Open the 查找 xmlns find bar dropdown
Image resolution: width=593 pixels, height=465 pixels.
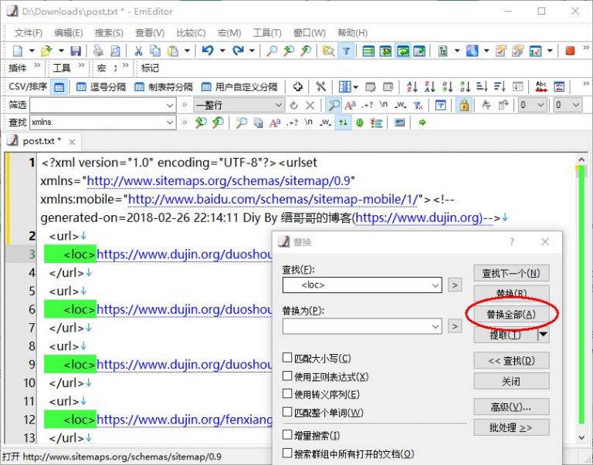[x=170, y=123]
